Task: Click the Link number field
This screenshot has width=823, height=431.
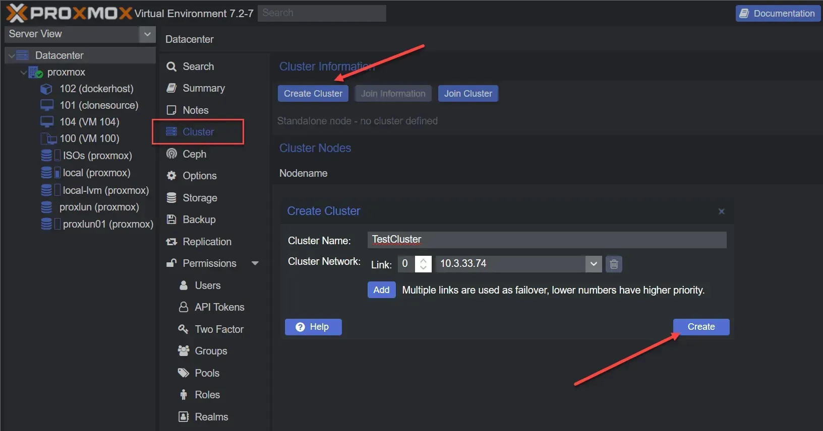Action: 406,264
